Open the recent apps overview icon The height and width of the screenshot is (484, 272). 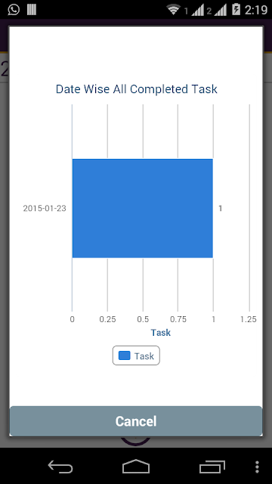(212, 467)
